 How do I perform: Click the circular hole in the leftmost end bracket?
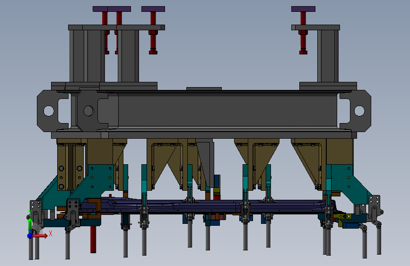(x=49, y=111)
